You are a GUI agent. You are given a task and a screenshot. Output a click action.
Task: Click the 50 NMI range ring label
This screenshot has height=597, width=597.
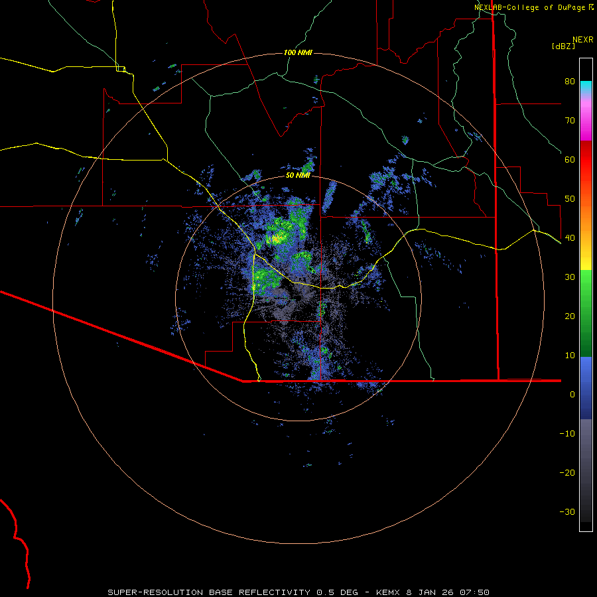pos(298,175)
